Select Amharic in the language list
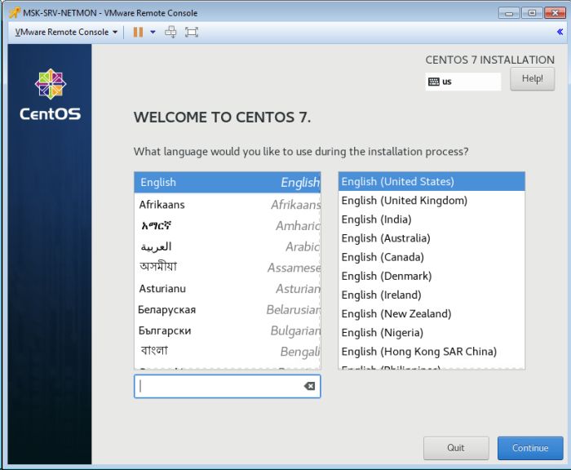Image resolution: width=571 pixels, height=470 pixels. tap(228, 225)
